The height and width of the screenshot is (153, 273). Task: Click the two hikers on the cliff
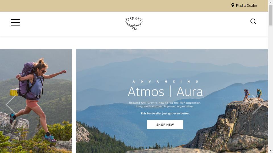(253, 95)
